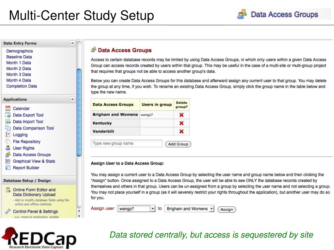
Task: Delete the Kentucky group
Action: pyautogui.click(x=181, y=123)
